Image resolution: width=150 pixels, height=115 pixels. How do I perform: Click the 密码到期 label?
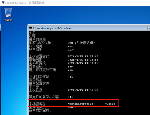(36, 60)
